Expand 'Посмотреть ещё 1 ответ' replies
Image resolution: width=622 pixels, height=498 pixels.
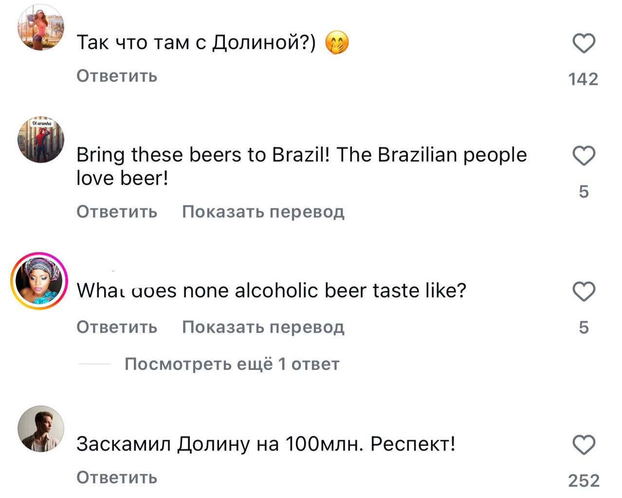click(x=232, y=364)
